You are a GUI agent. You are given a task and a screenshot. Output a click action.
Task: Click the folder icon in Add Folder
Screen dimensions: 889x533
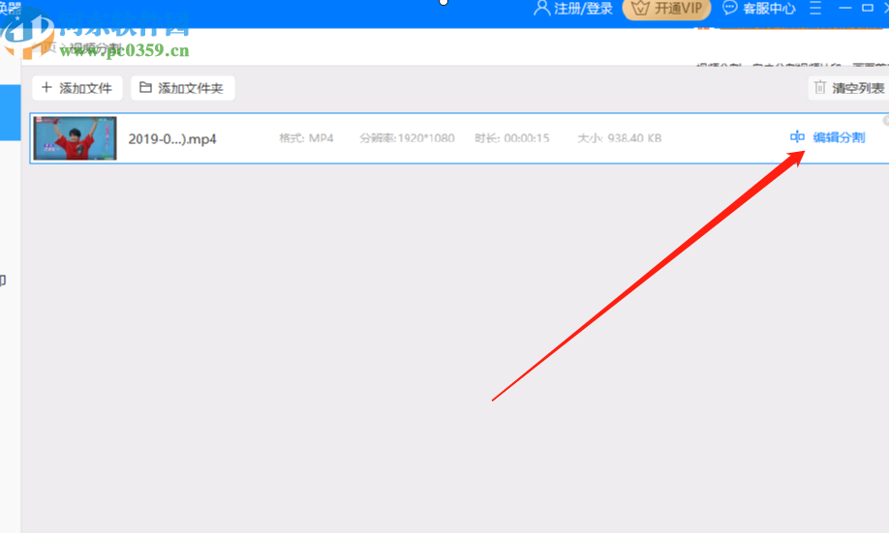[x=145, y=87]
